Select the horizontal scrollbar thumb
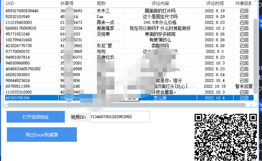The image size is (262, 161). [126, 105]
